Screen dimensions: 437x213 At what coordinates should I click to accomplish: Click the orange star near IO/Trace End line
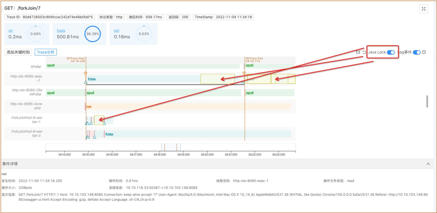point(244,73)
